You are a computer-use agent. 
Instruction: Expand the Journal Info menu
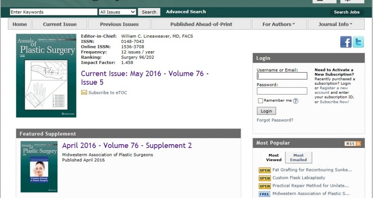pyautogui.click(x=336, y=24)
